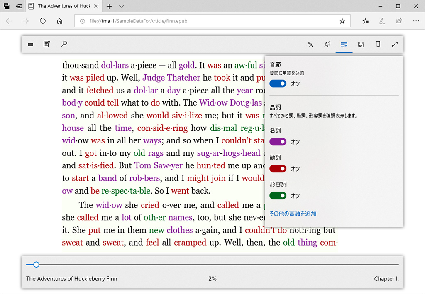Click the word "fetched" in text
Viewport: 425px width, 295px height.
tap(100, 90)
